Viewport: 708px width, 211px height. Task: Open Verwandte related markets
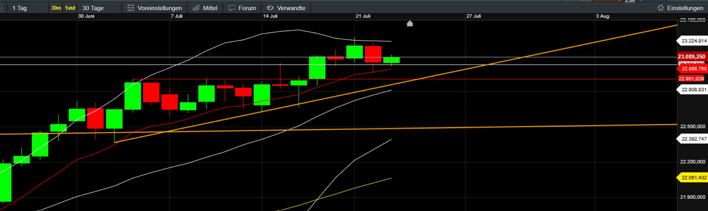click(x=286, y=8)
